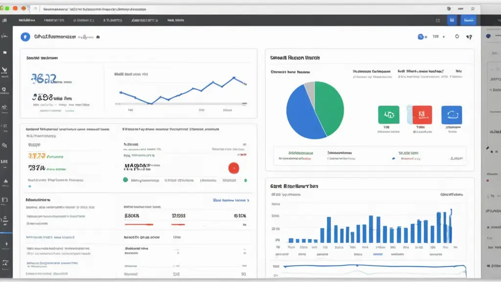Open the dropdown next to the header number
The height and width of the screenshot is (282, 501).
tap(444, 37)
